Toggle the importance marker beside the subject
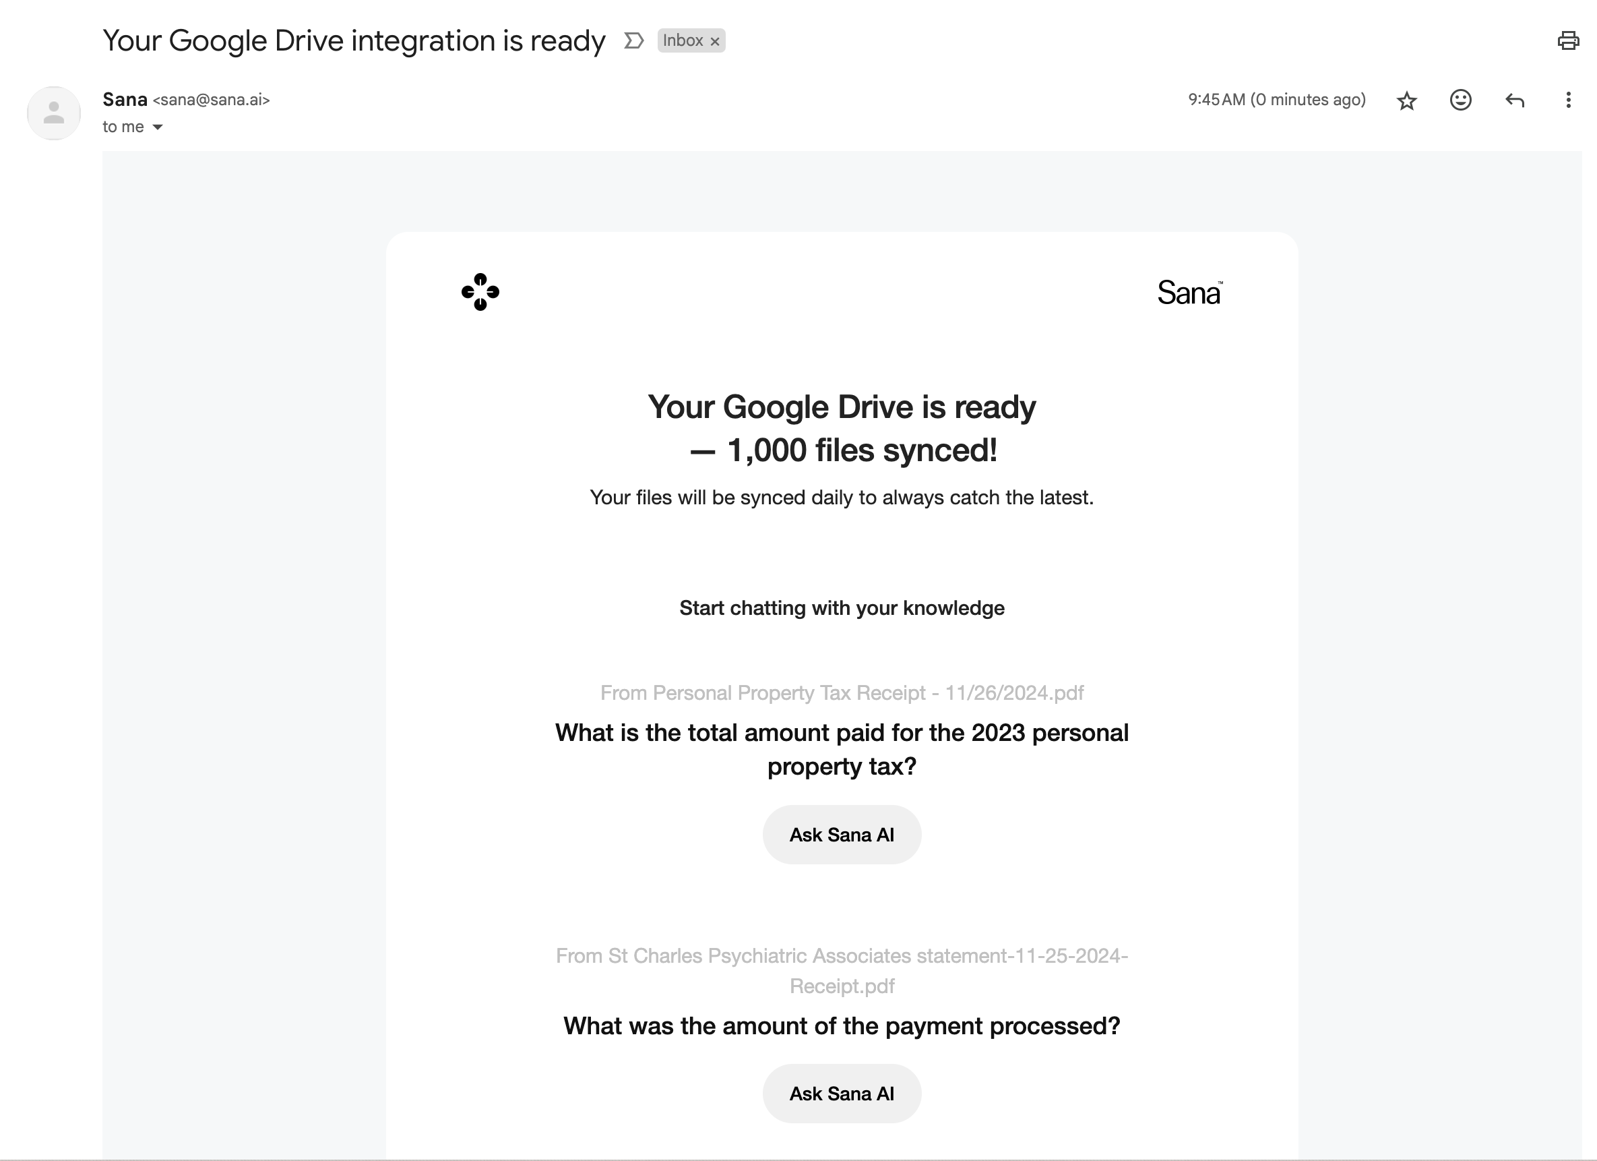The height and width of the screenshot is (1161, 1597). coord(633,41)
